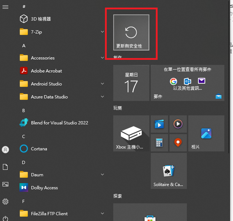Open the 相片 Photos tile
The width and height of the screenshot is (233, 221).
pos(206,133)
